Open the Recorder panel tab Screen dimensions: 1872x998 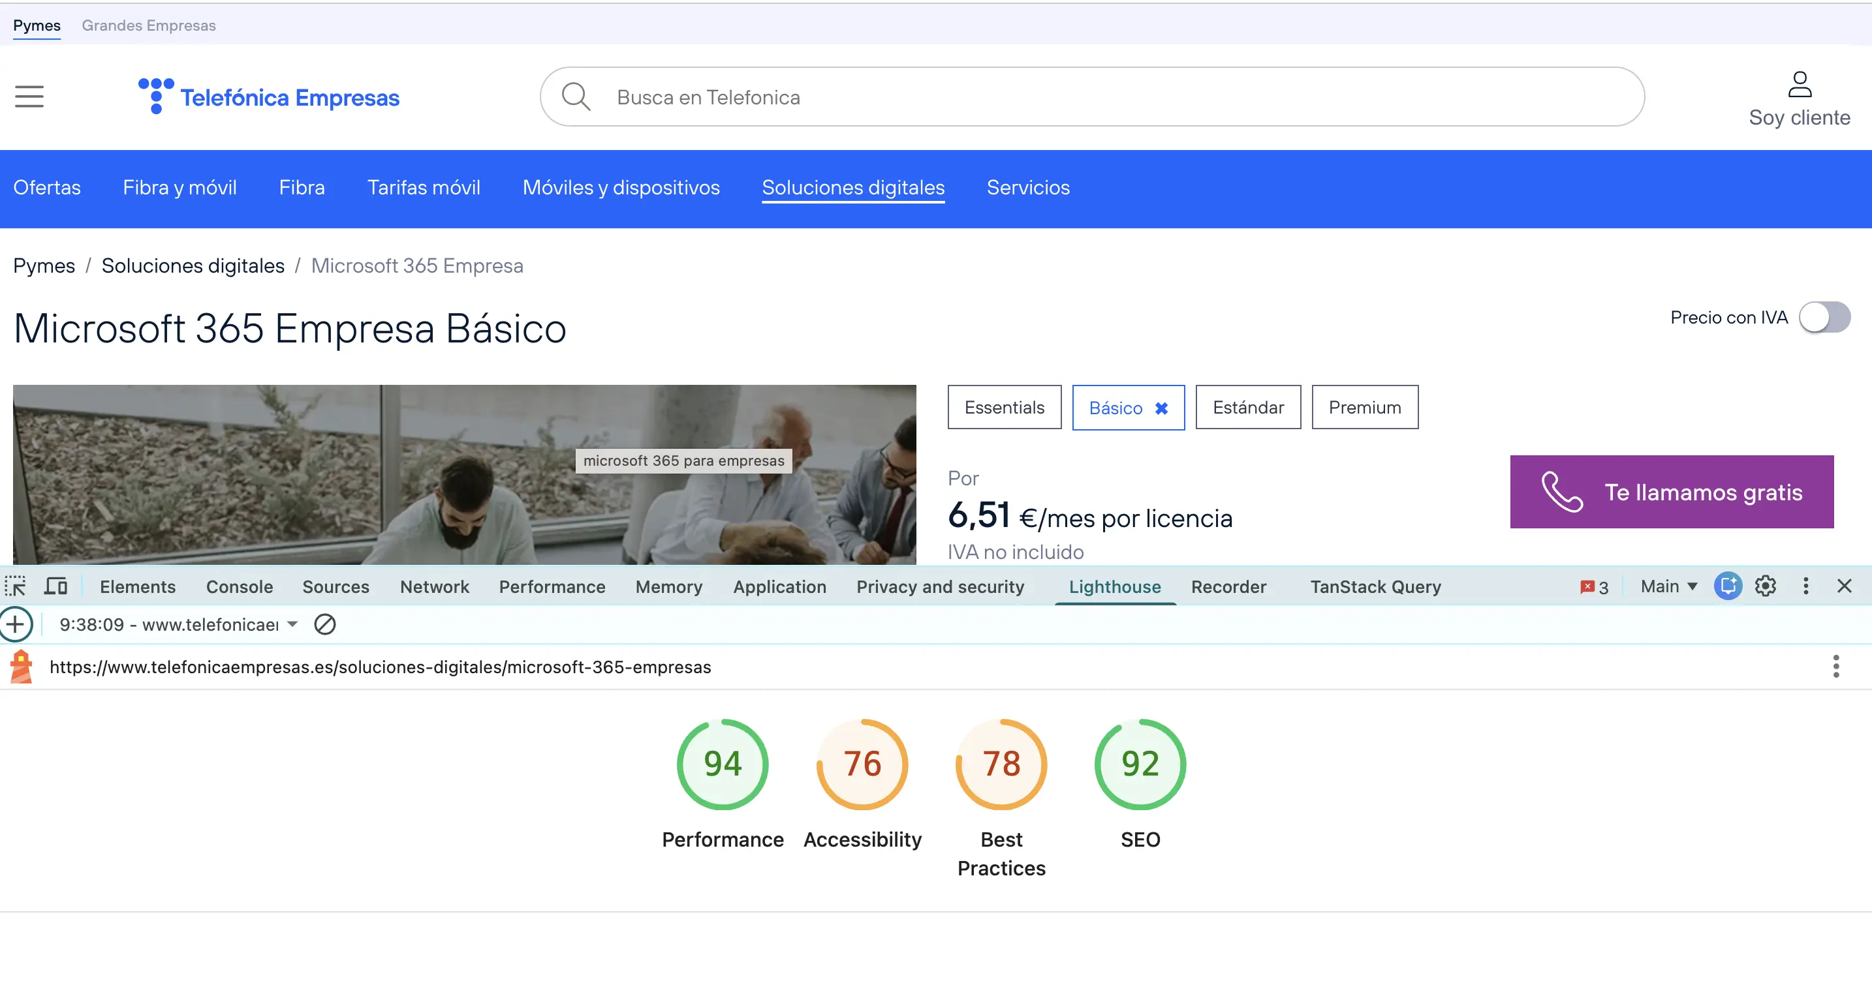click(x=1228, y=586)
